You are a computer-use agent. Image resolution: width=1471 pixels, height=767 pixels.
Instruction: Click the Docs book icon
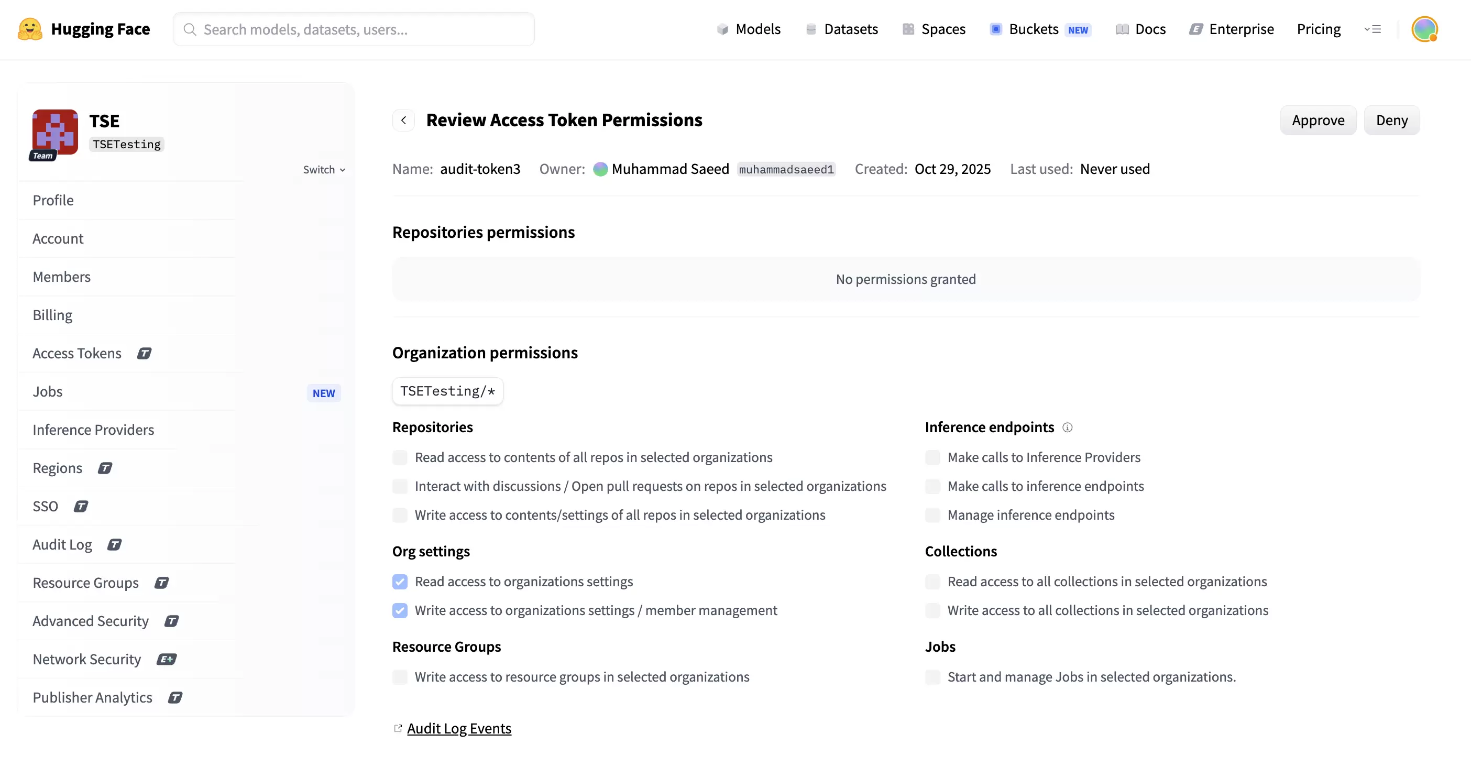pos(1122,29)
